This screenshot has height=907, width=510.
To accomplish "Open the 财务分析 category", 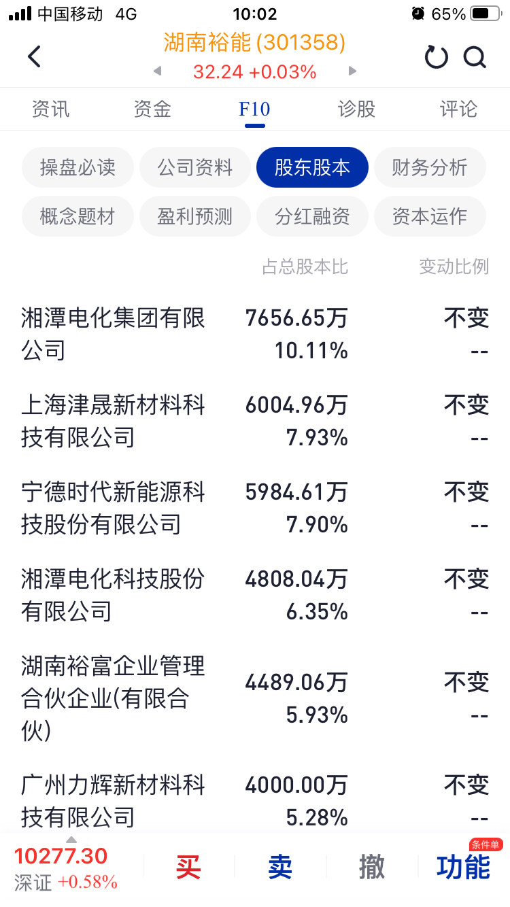I will tap(430, 167).
